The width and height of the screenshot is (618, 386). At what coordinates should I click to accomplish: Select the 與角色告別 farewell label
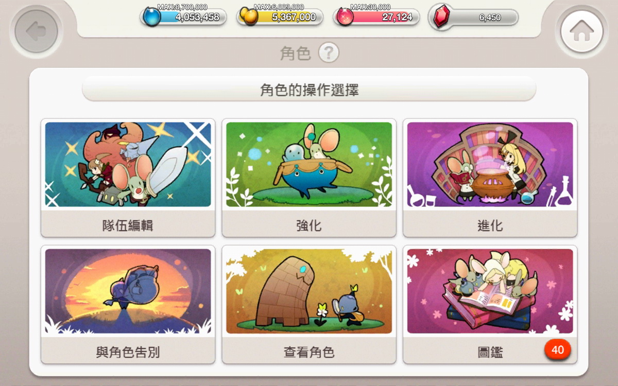point(128,352)
